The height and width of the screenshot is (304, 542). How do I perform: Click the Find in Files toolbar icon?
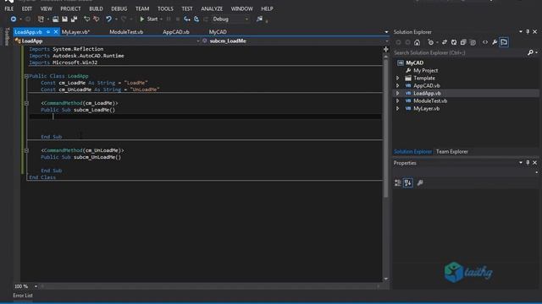point(259,19)
